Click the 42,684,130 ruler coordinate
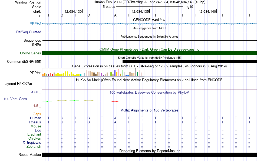The height and width of the screenshot is (161, 257). (73, 11)
